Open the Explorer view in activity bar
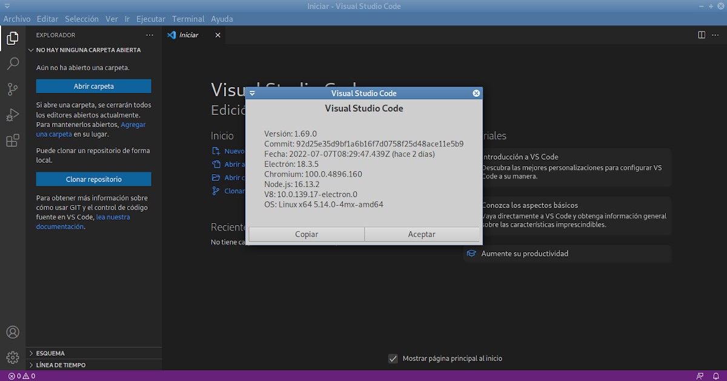Viewport: 727px width, 381px height. [x=12, y=39]
